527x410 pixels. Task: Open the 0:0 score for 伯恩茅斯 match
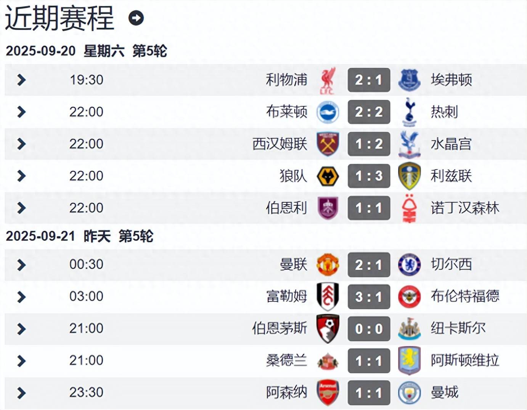369,328
